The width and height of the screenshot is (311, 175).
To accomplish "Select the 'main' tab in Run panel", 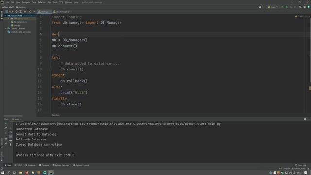I will point(17,119).
